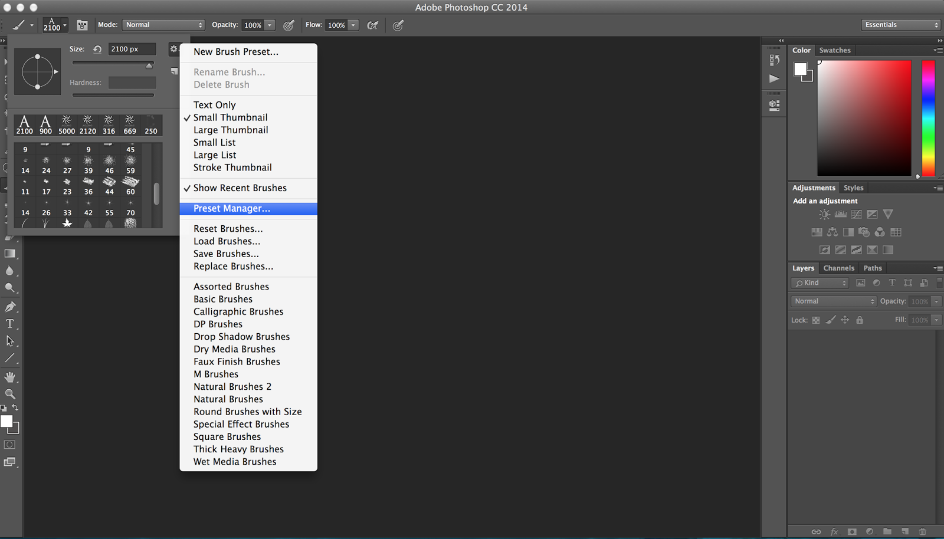
Task: Choose Preset Manager from the menu
Action: 248,209
